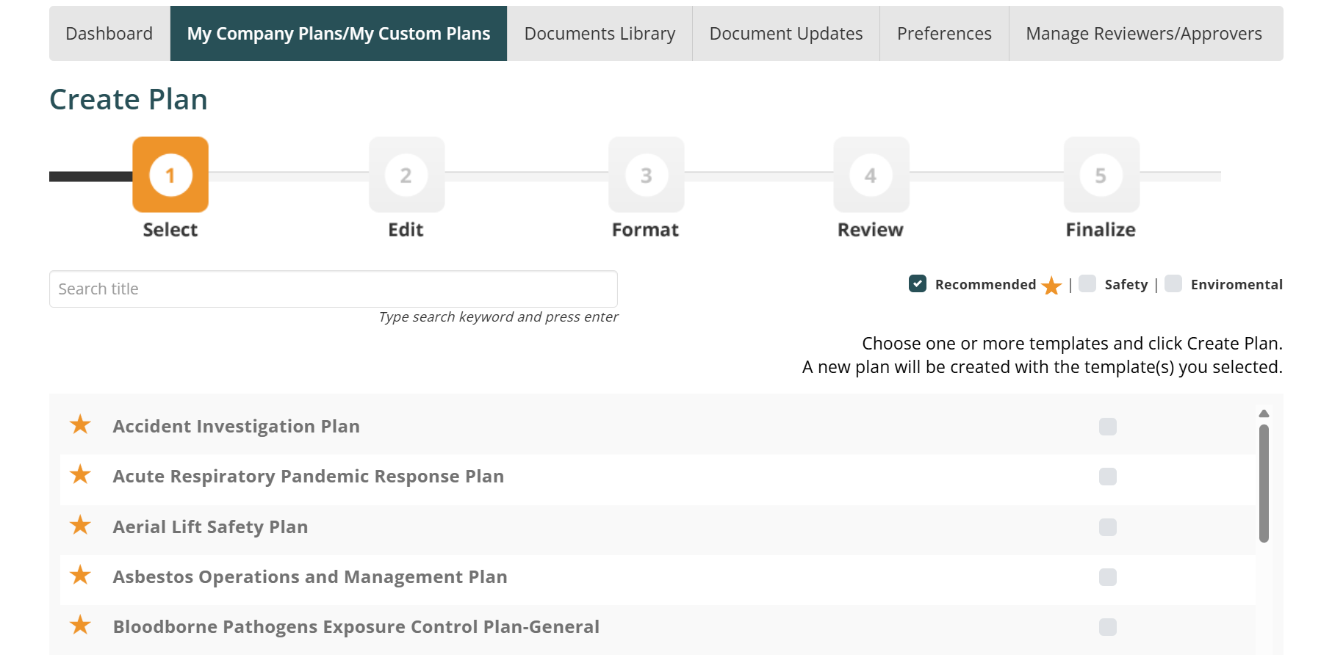The image size is (1321, 655).
Task: Click step 4 Review icon
Action: click(871, 175)
